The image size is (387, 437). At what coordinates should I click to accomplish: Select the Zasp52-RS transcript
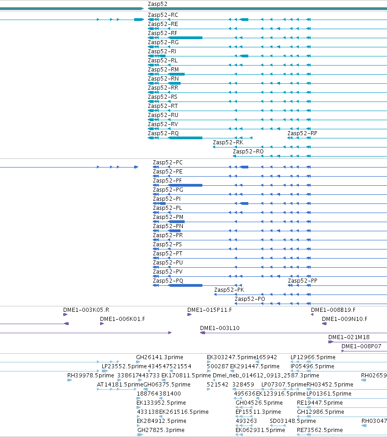pyautogui.click(x=163, y=97)
